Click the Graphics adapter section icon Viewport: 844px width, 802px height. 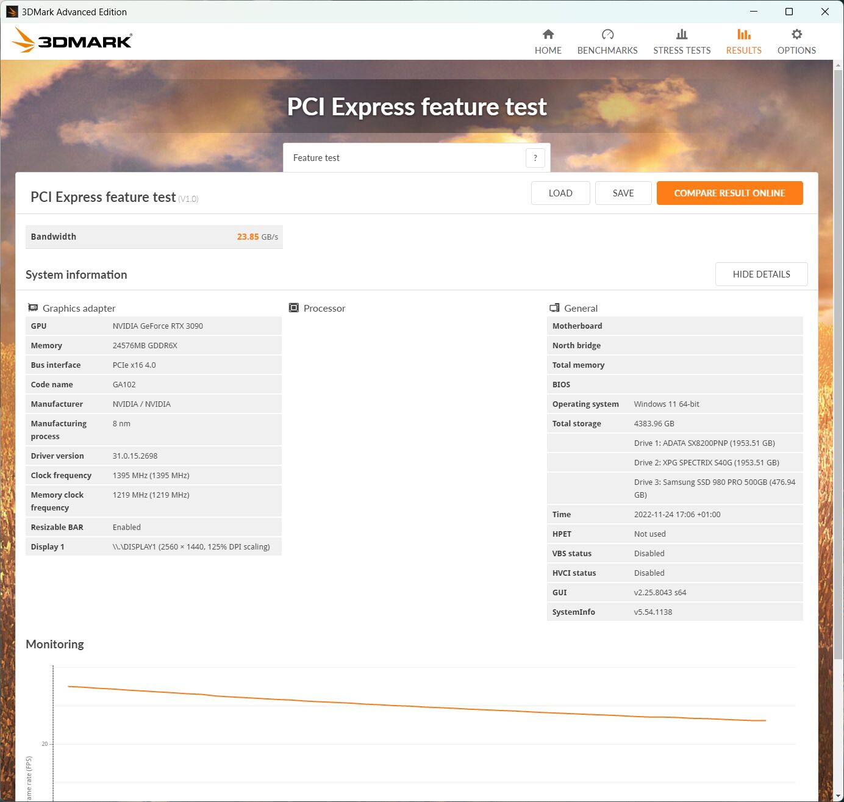33,308
